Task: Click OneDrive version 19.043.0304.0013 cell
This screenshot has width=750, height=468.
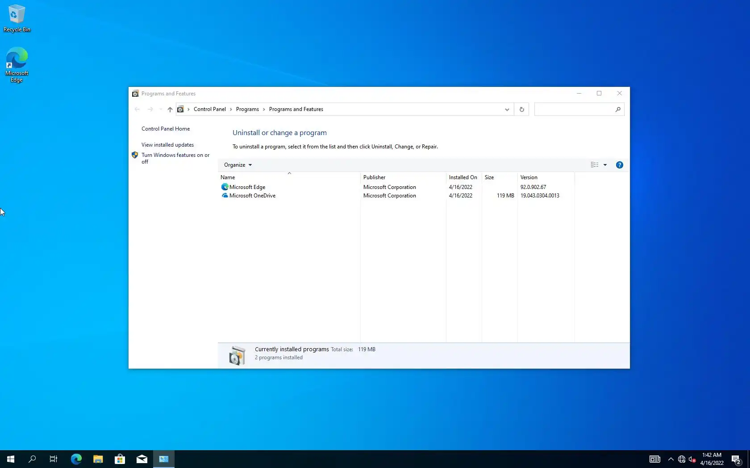Action: [540, 196]
